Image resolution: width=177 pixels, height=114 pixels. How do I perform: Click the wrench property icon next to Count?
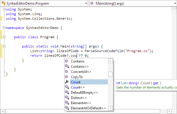tap(67, 82)
